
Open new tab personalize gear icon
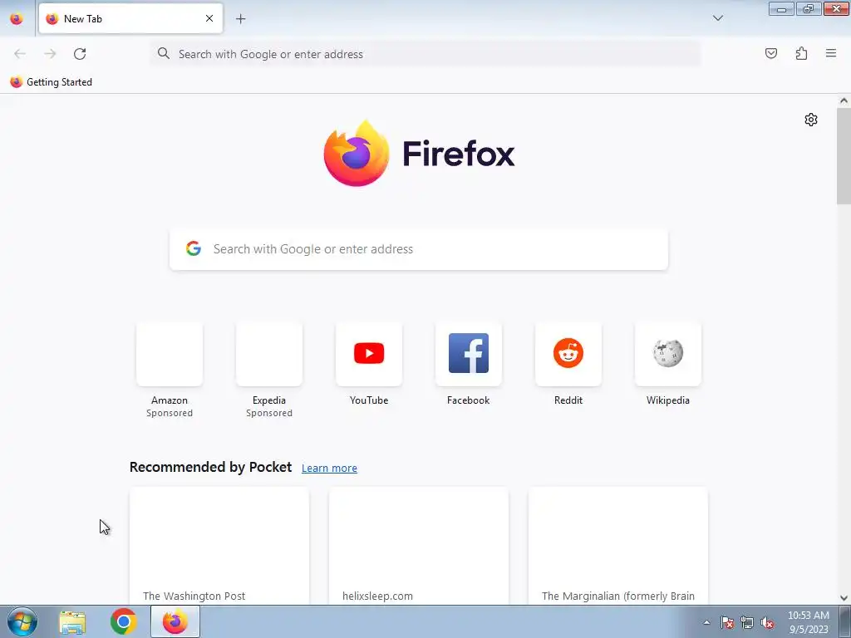[x=811, y=120]
